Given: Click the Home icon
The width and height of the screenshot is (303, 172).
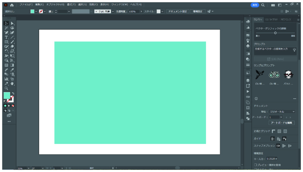Looking at the screenshot, I should coord(12,5).
